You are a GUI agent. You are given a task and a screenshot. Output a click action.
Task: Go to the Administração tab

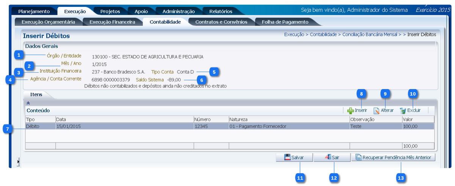point(178,11)
